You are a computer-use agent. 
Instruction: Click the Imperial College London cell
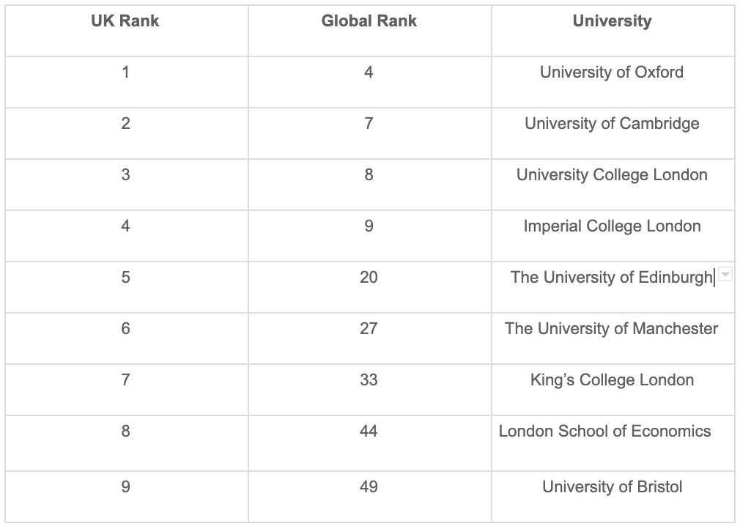click(x=613, y=236)
